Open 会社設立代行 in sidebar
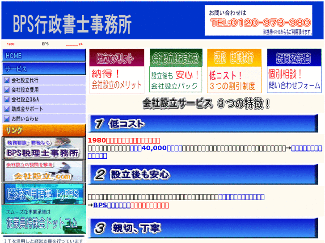 (44, 80)
